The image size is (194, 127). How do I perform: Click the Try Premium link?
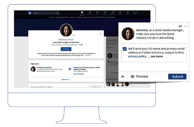click(135, 13)
